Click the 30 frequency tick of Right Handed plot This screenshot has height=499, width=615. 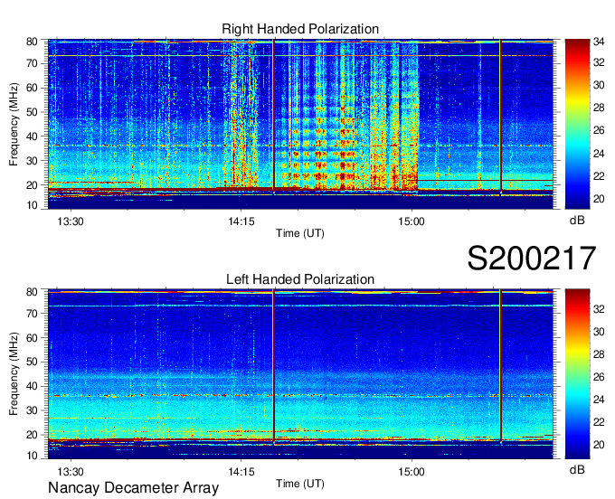point(32,160)
